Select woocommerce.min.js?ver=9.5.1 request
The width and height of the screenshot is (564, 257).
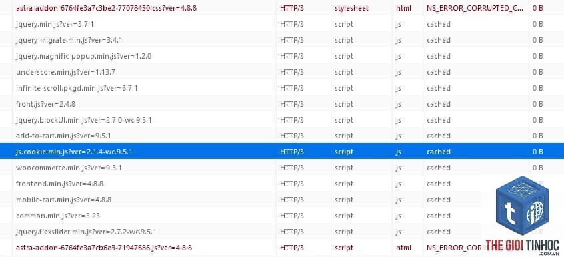282,168
